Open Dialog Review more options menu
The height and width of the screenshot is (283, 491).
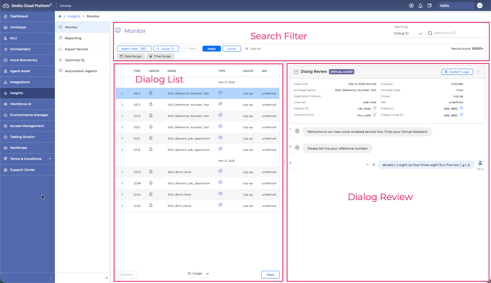click(478, 72)
